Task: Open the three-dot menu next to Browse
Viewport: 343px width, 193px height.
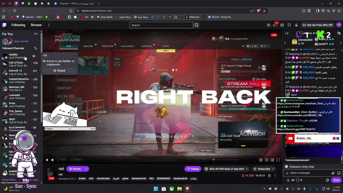Action: [x=49, y=25]
